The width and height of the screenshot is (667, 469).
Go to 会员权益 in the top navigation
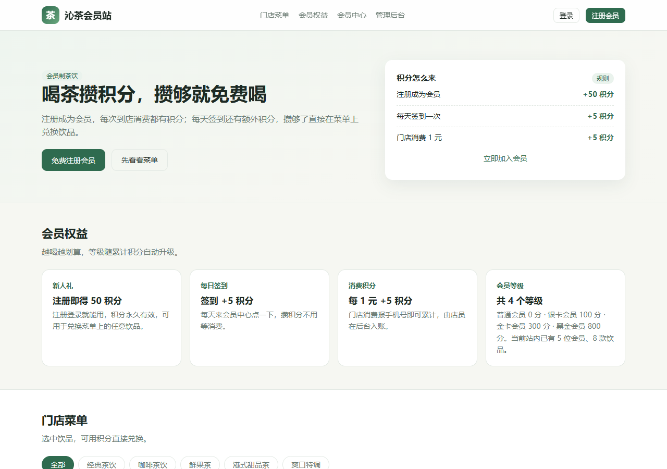coord(313,15)
